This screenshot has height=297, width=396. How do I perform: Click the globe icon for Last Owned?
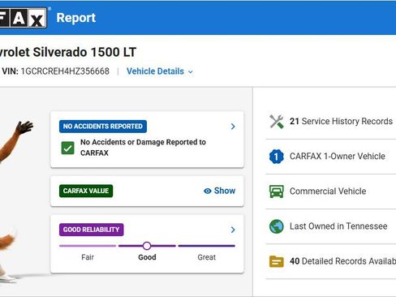click(x=277, y=226)
